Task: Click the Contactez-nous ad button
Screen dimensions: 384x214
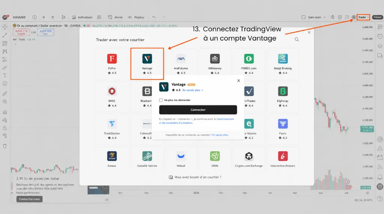Action: [29, 199]
